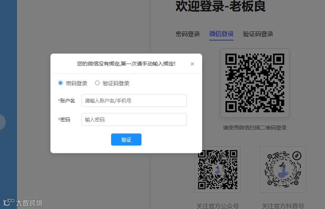Click the 请使用微信扫描二维码登录 text
Image resolution: width=325 pixels, height=209 pixels.
pyautogui.click(x=255, y=128)
